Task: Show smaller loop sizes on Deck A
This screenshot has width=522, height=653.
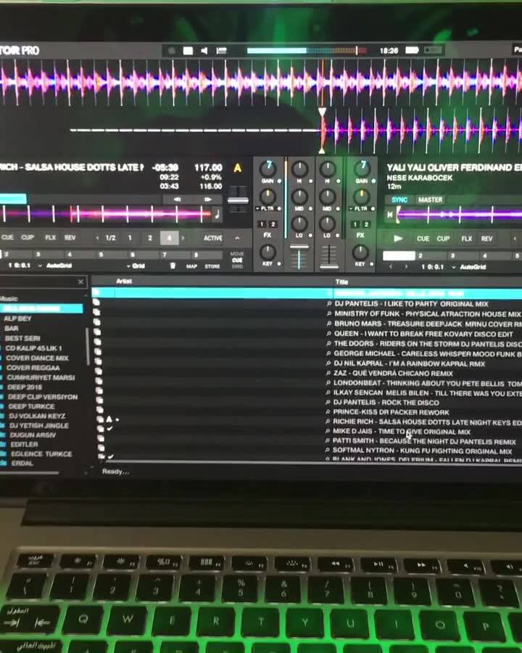Action: 97,238
